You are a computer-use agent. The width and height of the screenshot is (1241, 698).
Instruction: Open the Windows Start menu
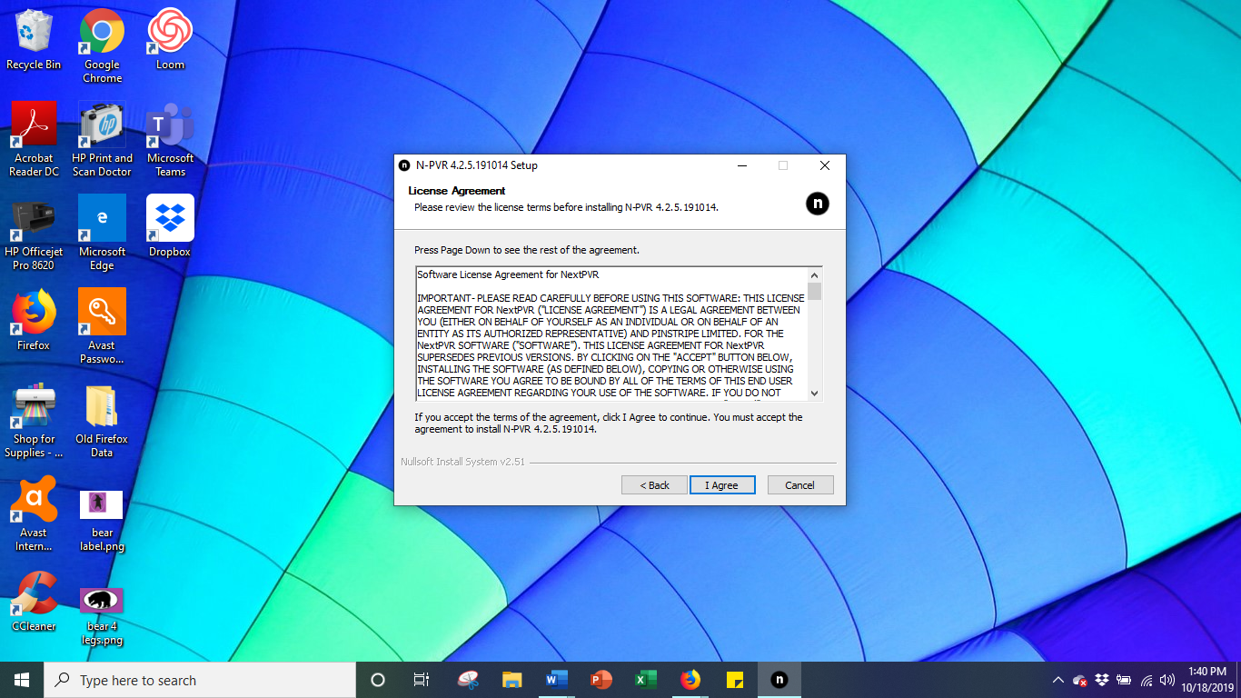[22, 680]
